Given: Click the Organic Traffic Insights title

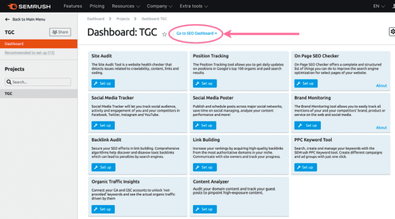Looking at the screenshot, I should pos(116,182).
